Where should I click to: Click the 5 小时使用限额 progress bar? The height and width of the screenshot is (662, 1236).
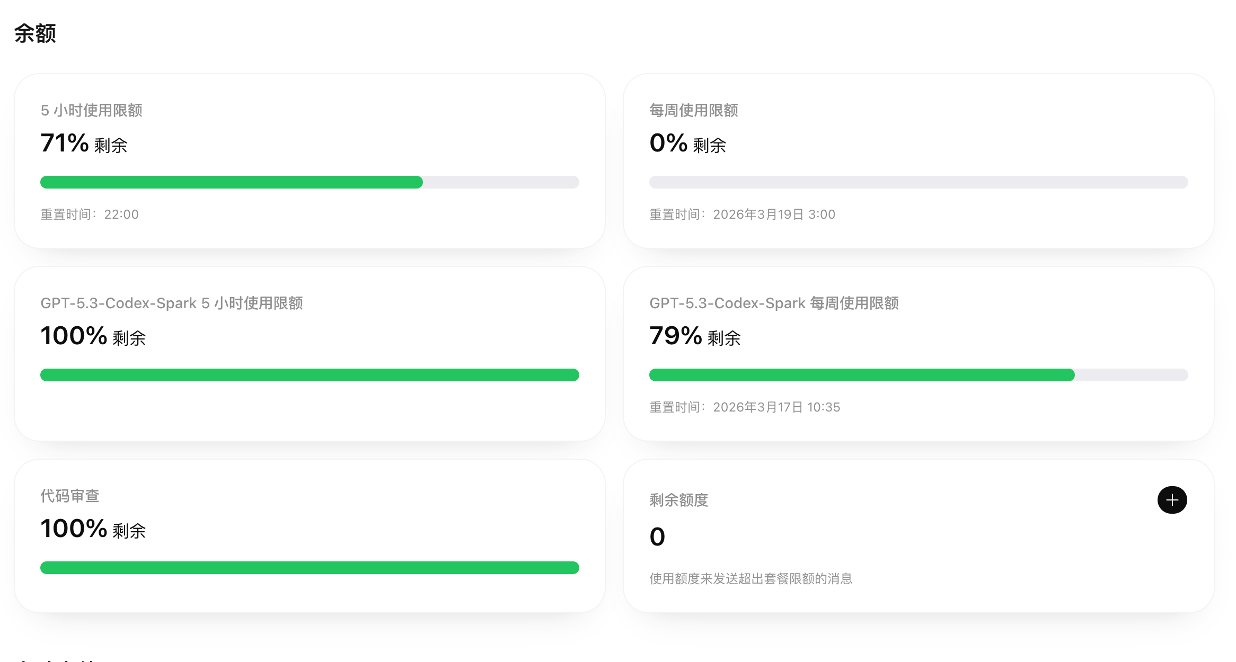tap(310, 182)
